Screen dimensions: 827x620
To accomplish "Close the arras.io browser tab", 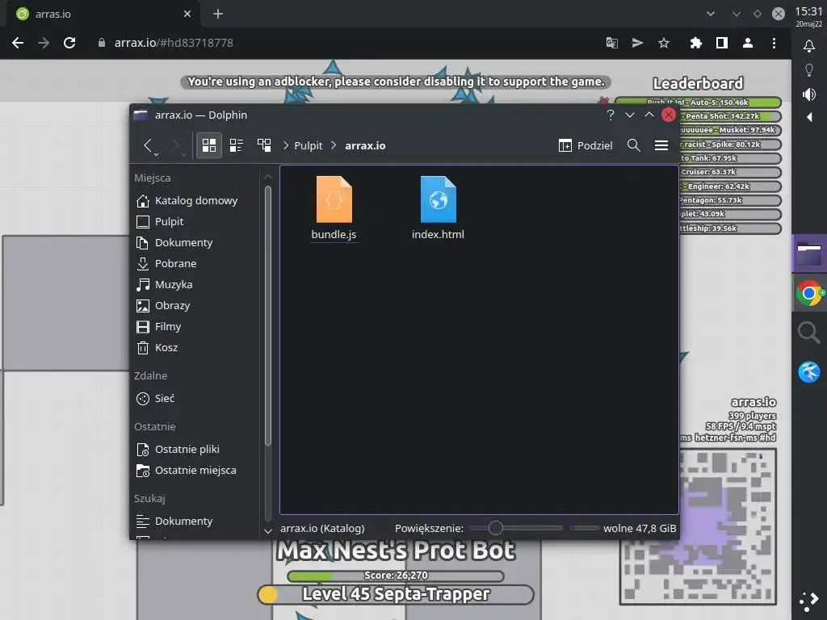I will [187, 15].
